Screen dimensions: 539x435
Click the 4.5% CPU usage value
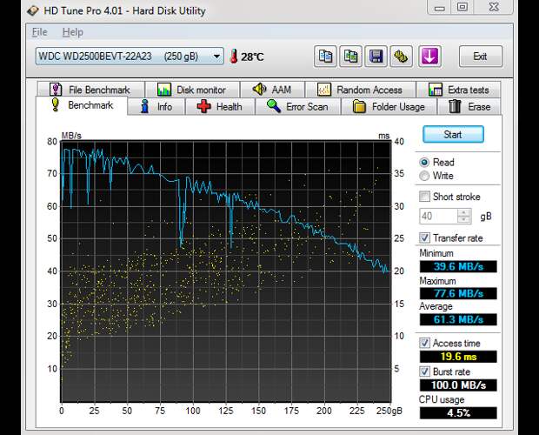coord(458,412)
